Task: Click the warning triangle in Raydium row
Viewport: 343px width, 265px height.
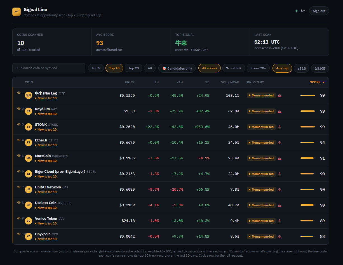Action: pyautogui.click(x=279, y=111)
